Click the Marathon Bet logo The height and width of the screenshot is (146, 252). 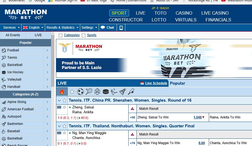(26, 14)
